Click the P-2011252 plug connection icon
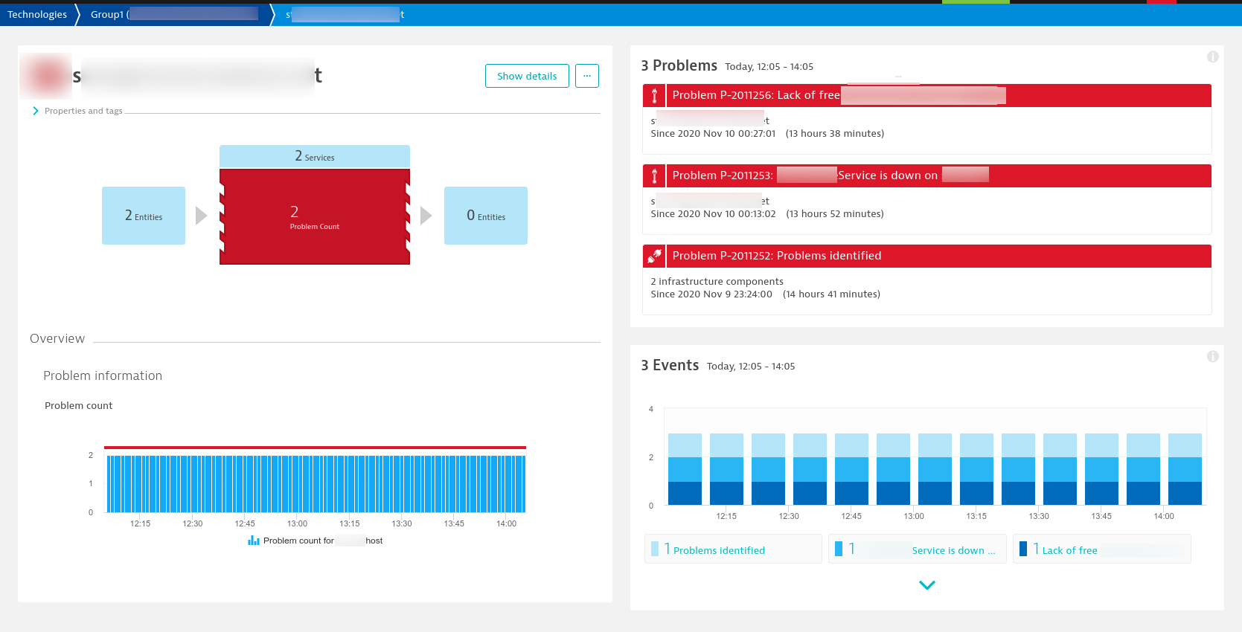This screenshot has width=1242, height=632. (x=654, y=257)
